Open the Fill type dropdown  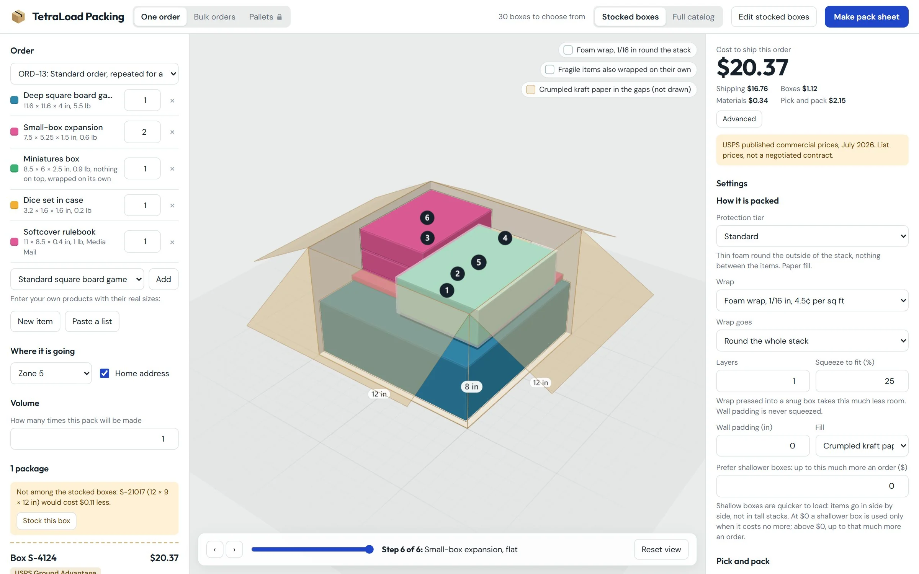coord(862,446)
